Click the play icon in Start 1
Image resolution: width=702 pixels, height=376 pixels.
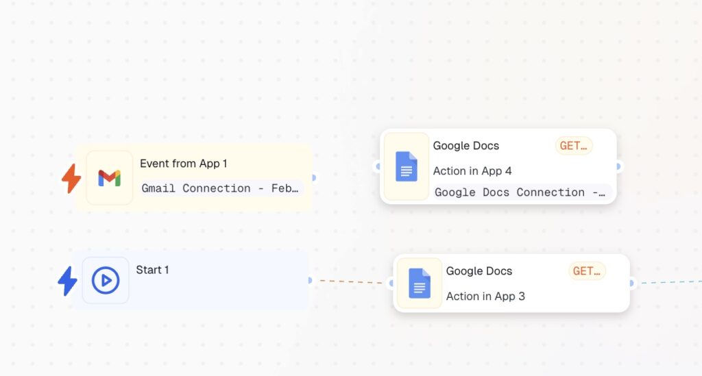point(106,281)
